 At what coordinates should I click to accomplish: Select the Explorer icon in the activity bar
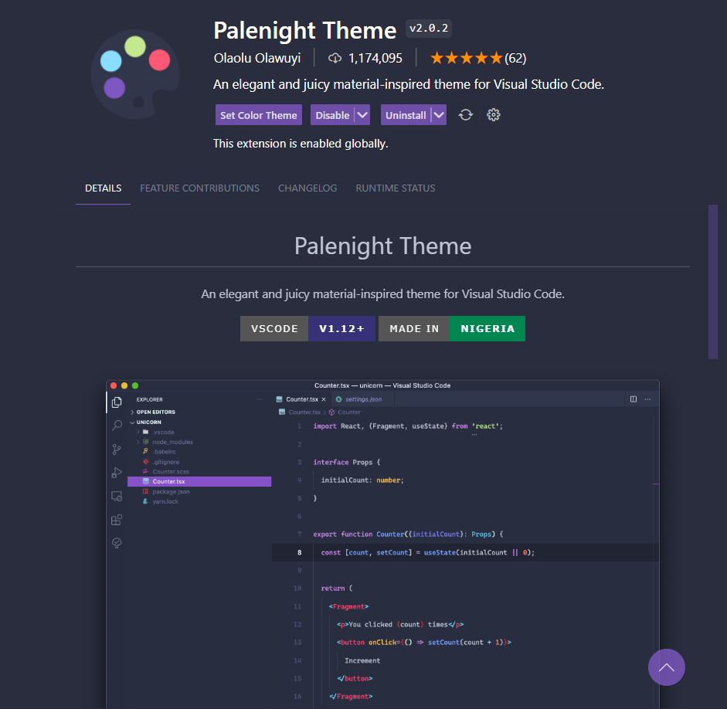click(x=117, y=402)
